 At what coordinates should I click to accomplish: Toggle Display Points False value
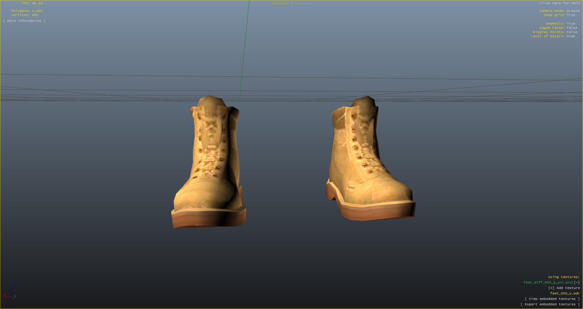572,32
